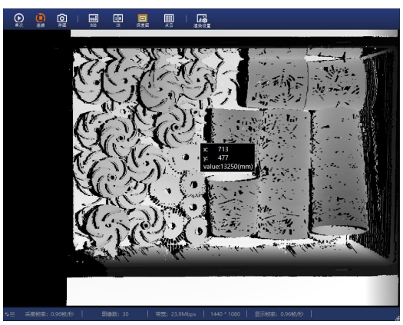Save image using the camera icon
Screen dimensions: 403x325
[62, 20]
